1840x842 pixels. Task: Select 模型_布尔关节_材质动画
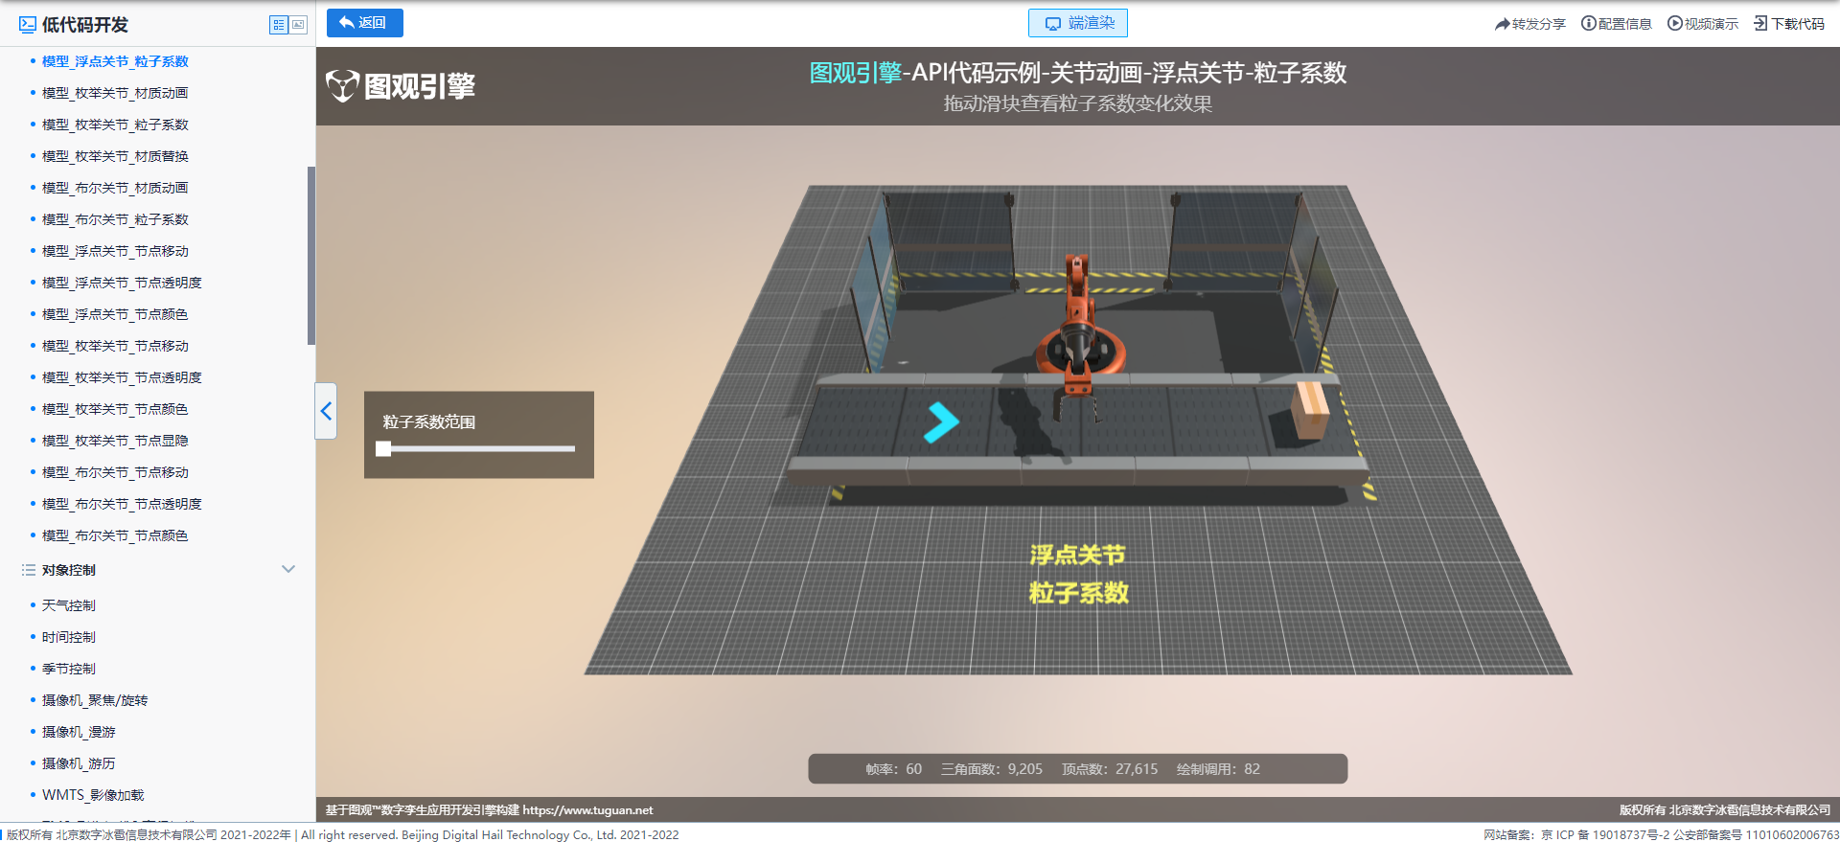coord(115,188)
